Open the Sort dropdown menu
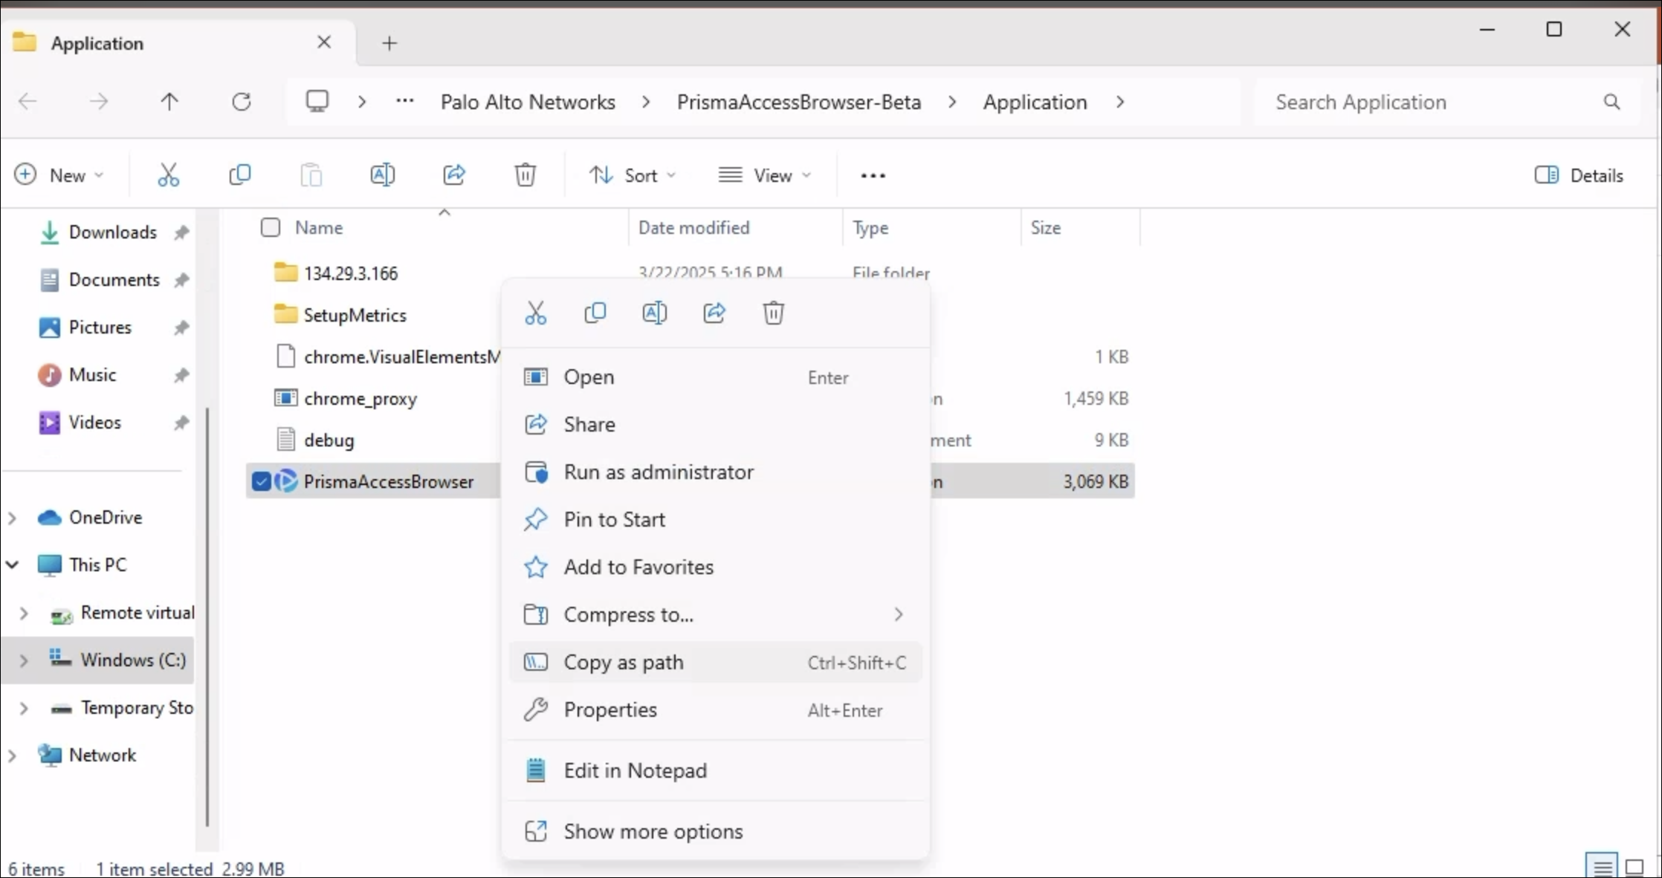The width and height of the screenshot is (1662, 878). 632,175
